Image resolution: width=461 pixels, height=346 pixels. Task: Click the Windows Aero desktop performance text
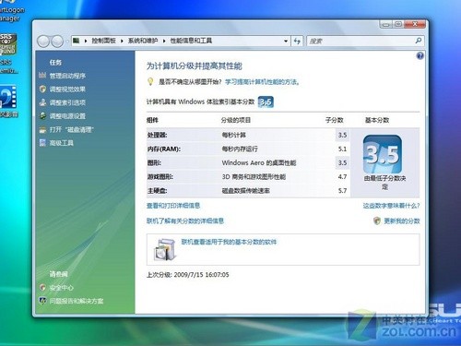coord(259,162)
